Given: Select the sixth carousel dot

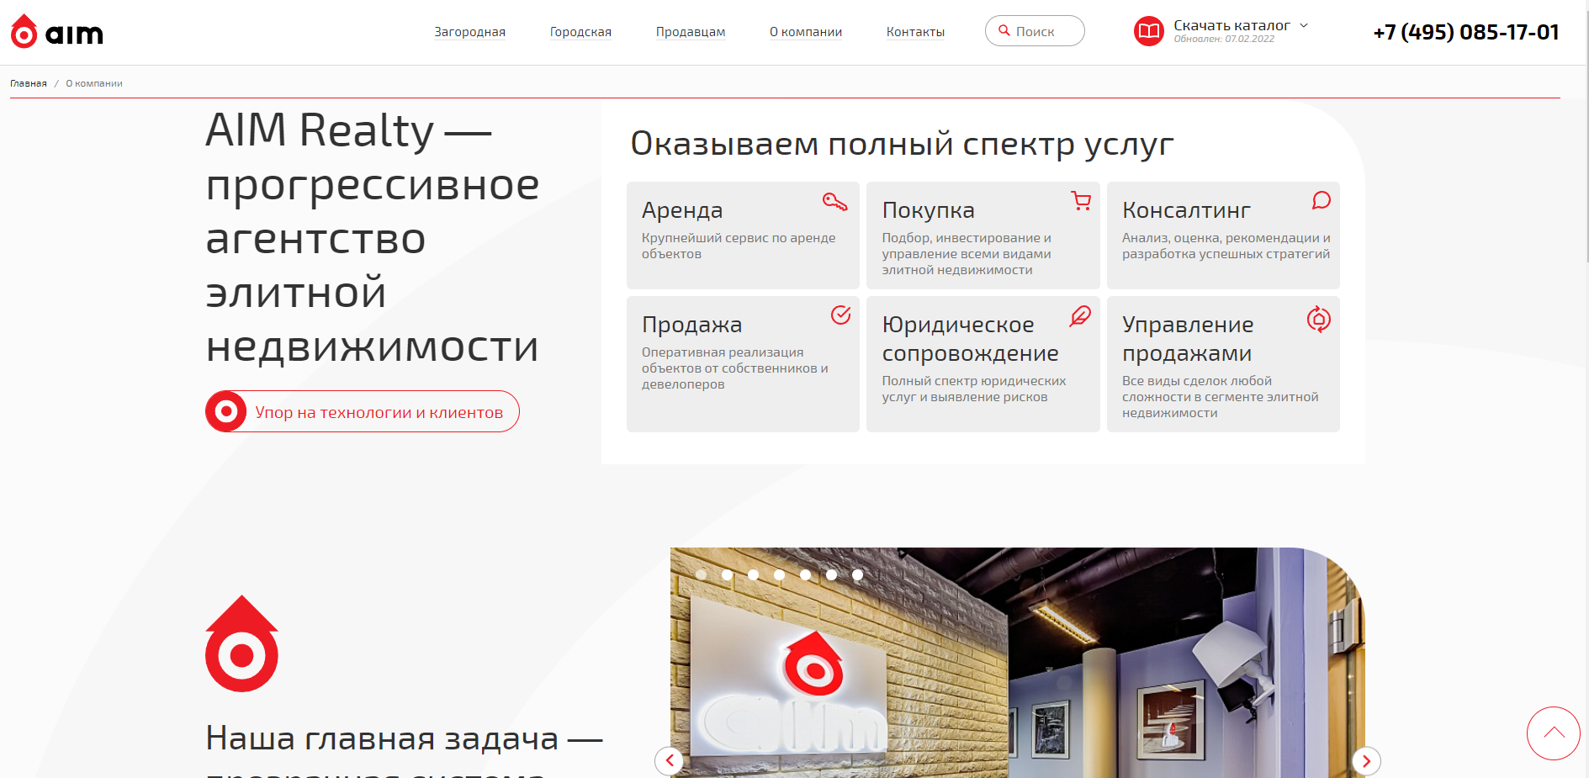Looking at the screenshot, I should (x=831, y=574).
